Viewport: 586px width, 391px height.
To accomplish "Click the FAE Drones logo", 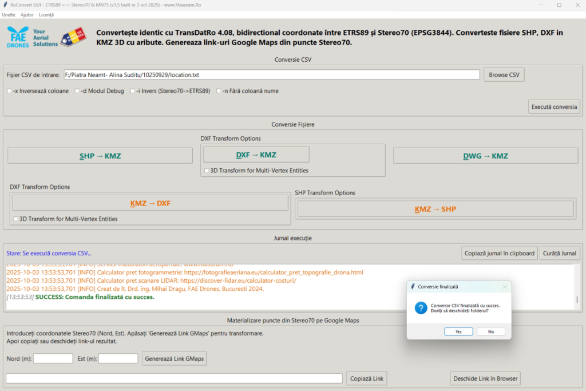I will pos(32,37).
